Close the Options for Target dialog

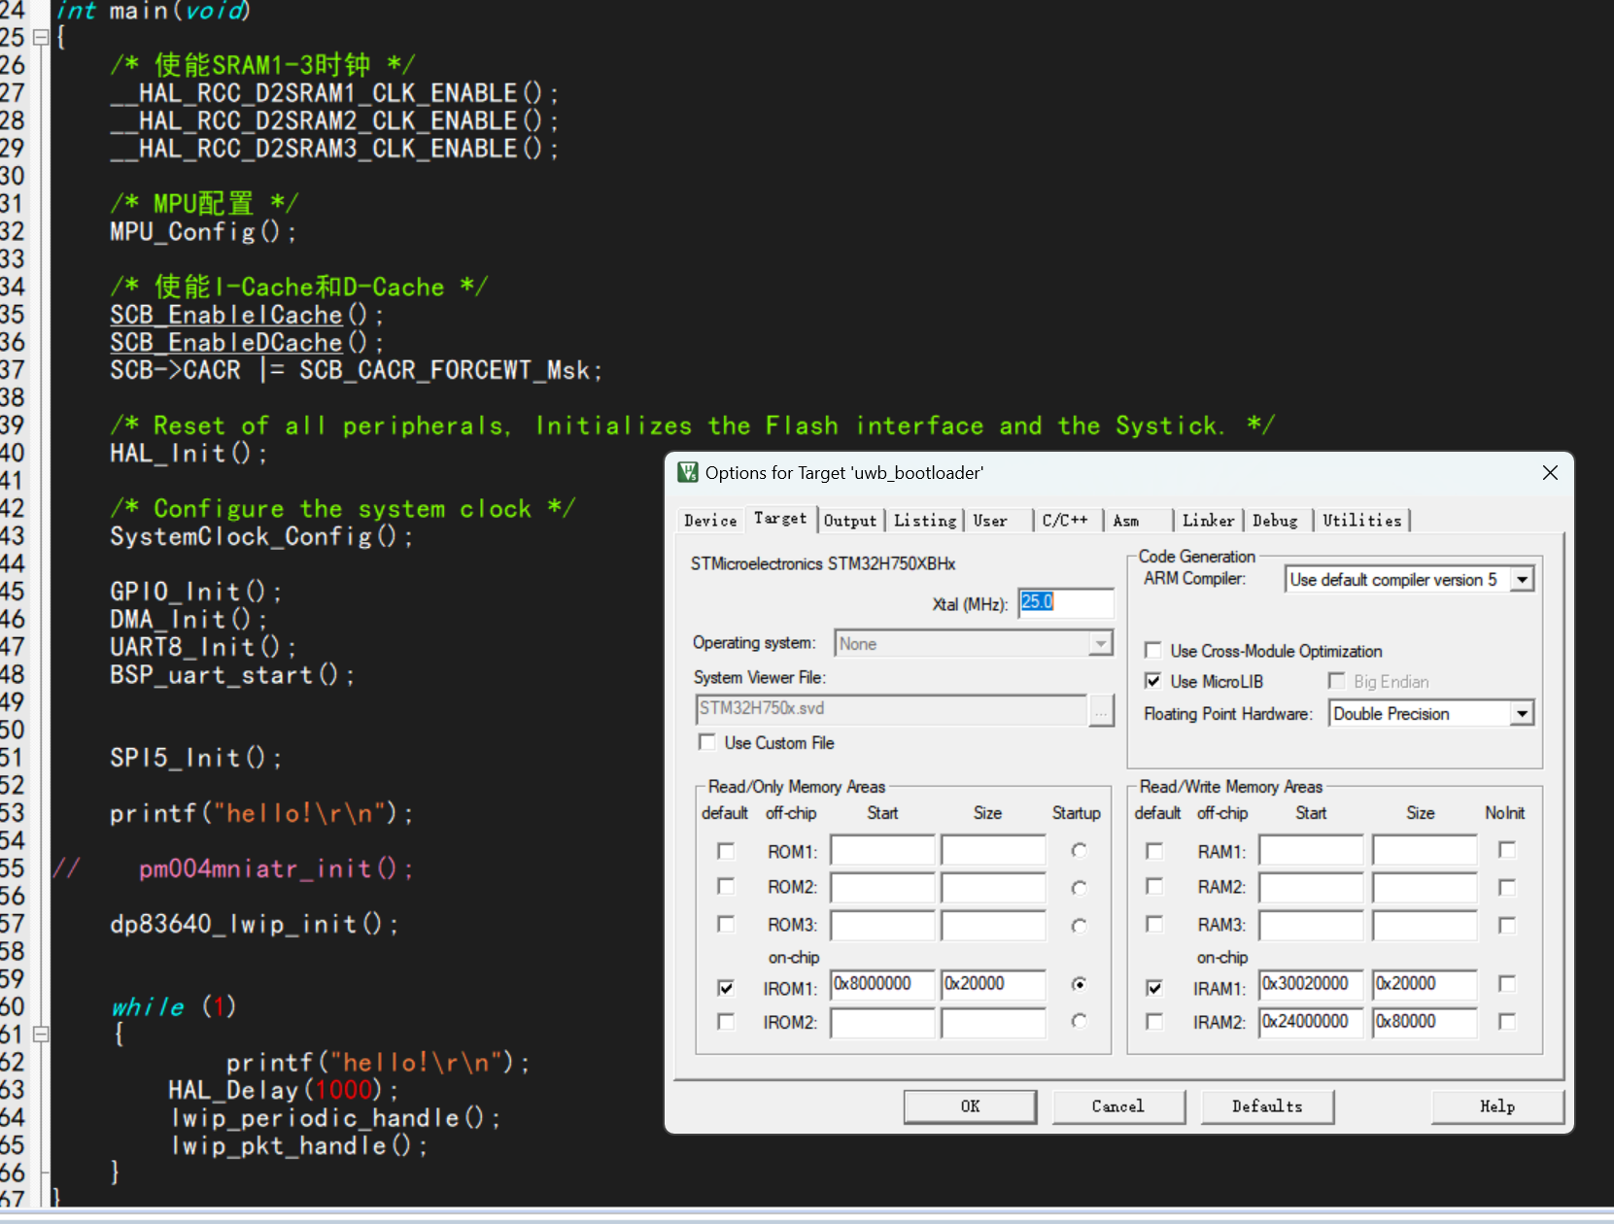coord(1550,472)
